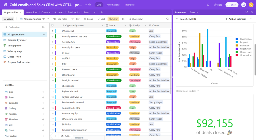The image size is (256, 140).
Task: Click the Evaluation legend color swatch
Action: 237,46
